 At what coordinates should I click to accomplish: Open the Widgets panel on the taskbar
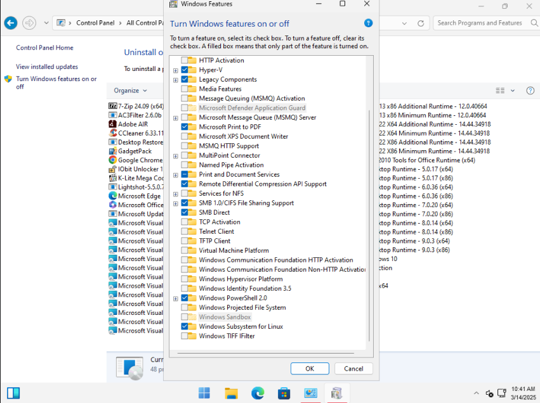click(x=13, y=393)
